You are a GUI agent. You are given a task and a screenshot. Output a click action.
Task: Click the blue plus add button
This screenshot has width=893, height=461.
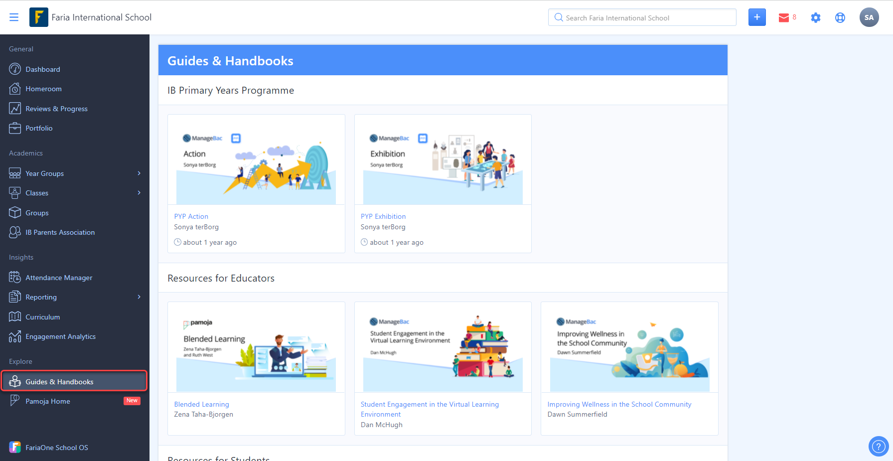click(x=757, y=17)
